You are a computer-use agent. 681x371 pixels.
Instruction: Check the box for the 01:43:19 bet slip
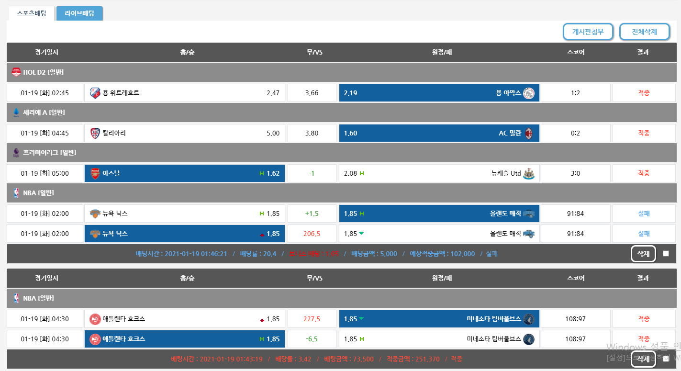(666, 359)
